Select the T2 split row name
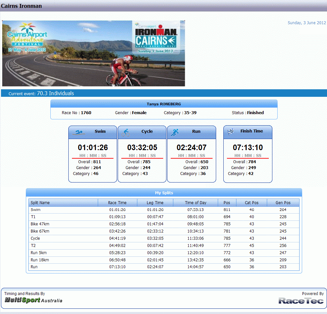327x314 pixels. click(x=33, y=246)
